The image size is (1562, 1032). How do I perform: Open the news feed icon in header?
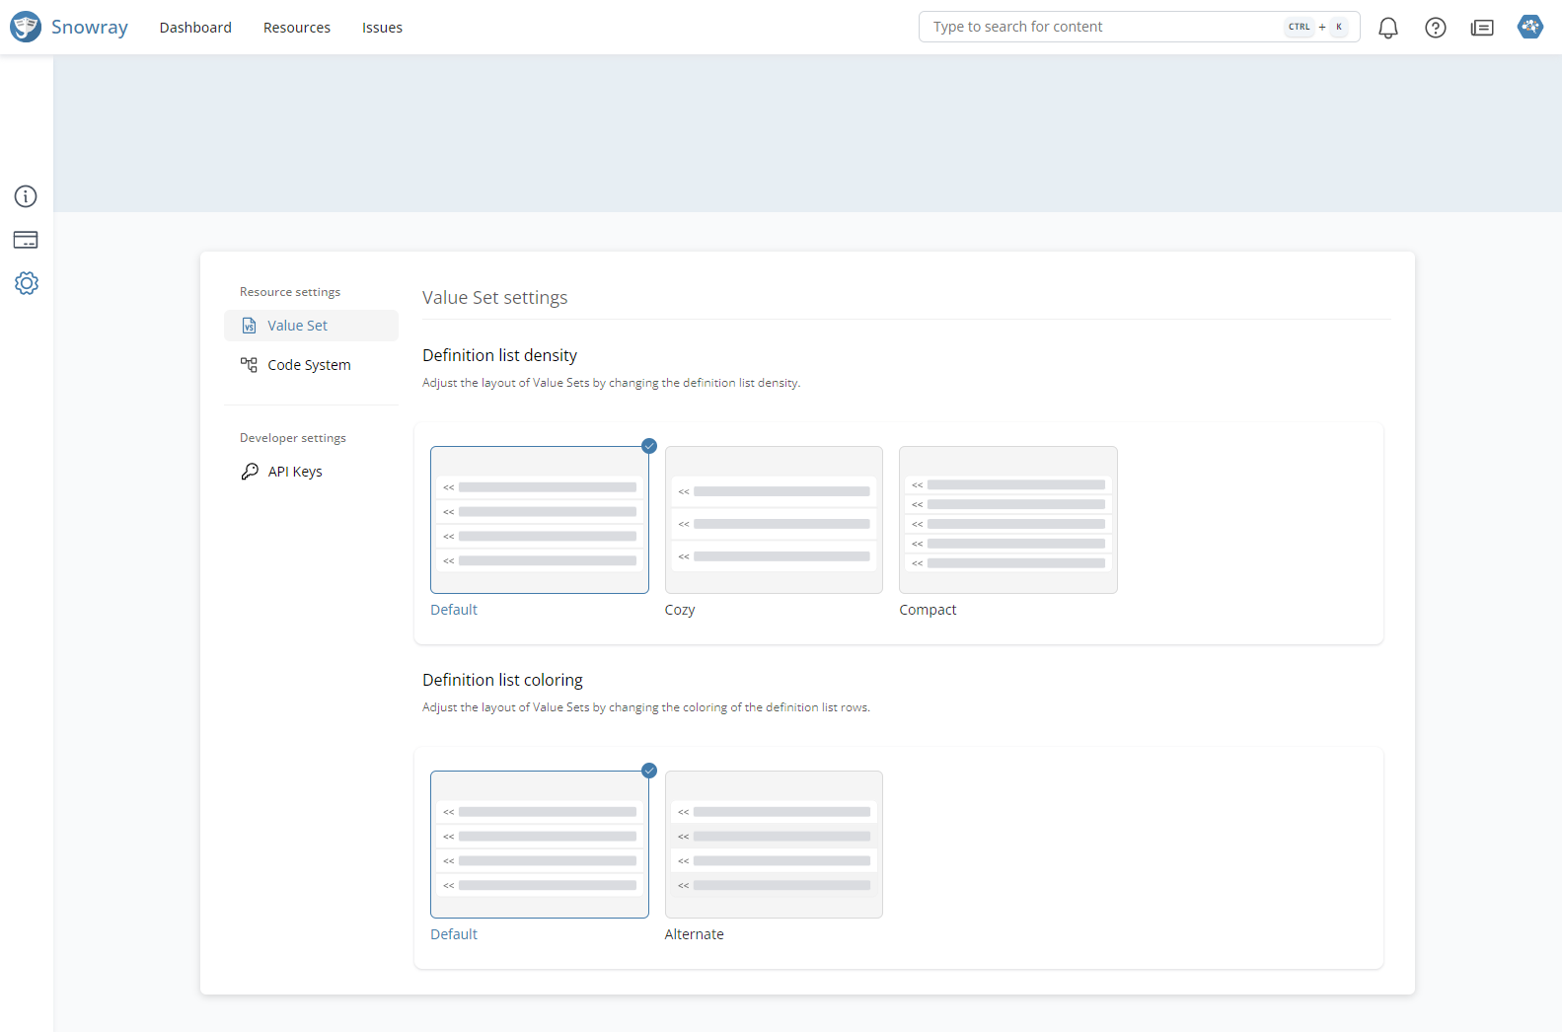[1481, 28]
